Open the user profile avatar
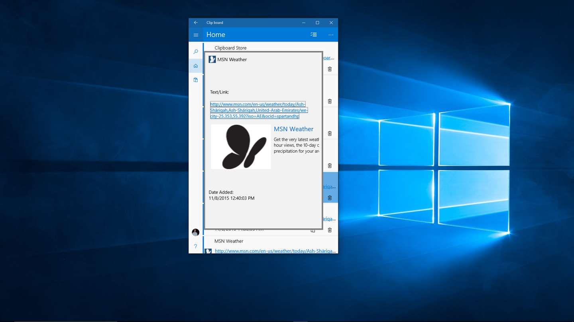 click(195, 232)
